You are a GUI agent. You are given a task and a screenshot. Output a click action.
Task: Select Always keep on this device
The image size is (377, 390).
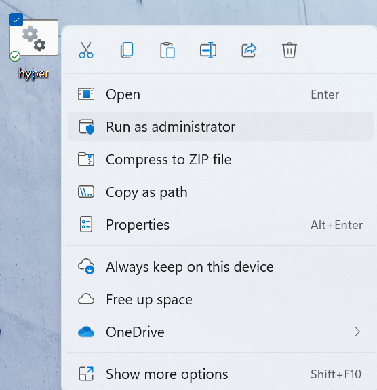(220, 267)
